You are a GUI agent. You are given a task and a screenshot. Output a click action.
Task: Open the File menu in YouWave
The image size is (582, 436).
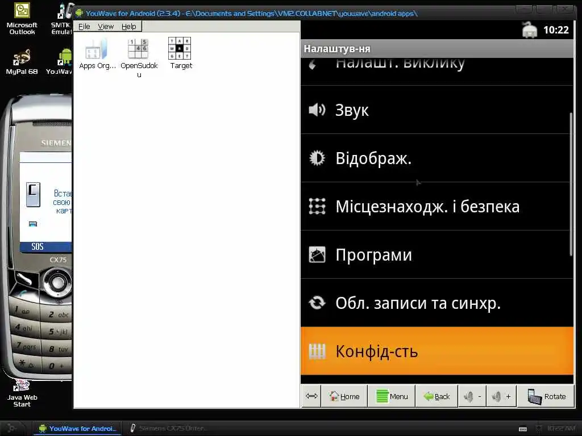(x=84, y=27)
